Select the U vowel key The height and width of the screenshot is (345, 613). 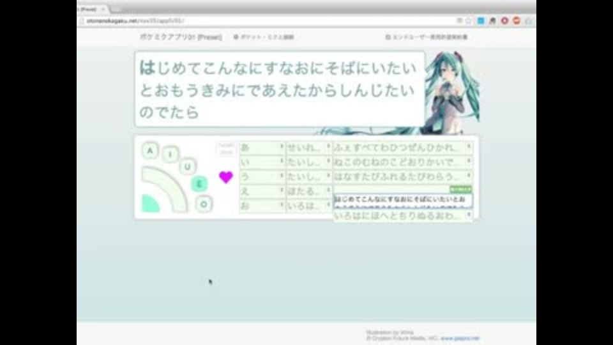187,167
